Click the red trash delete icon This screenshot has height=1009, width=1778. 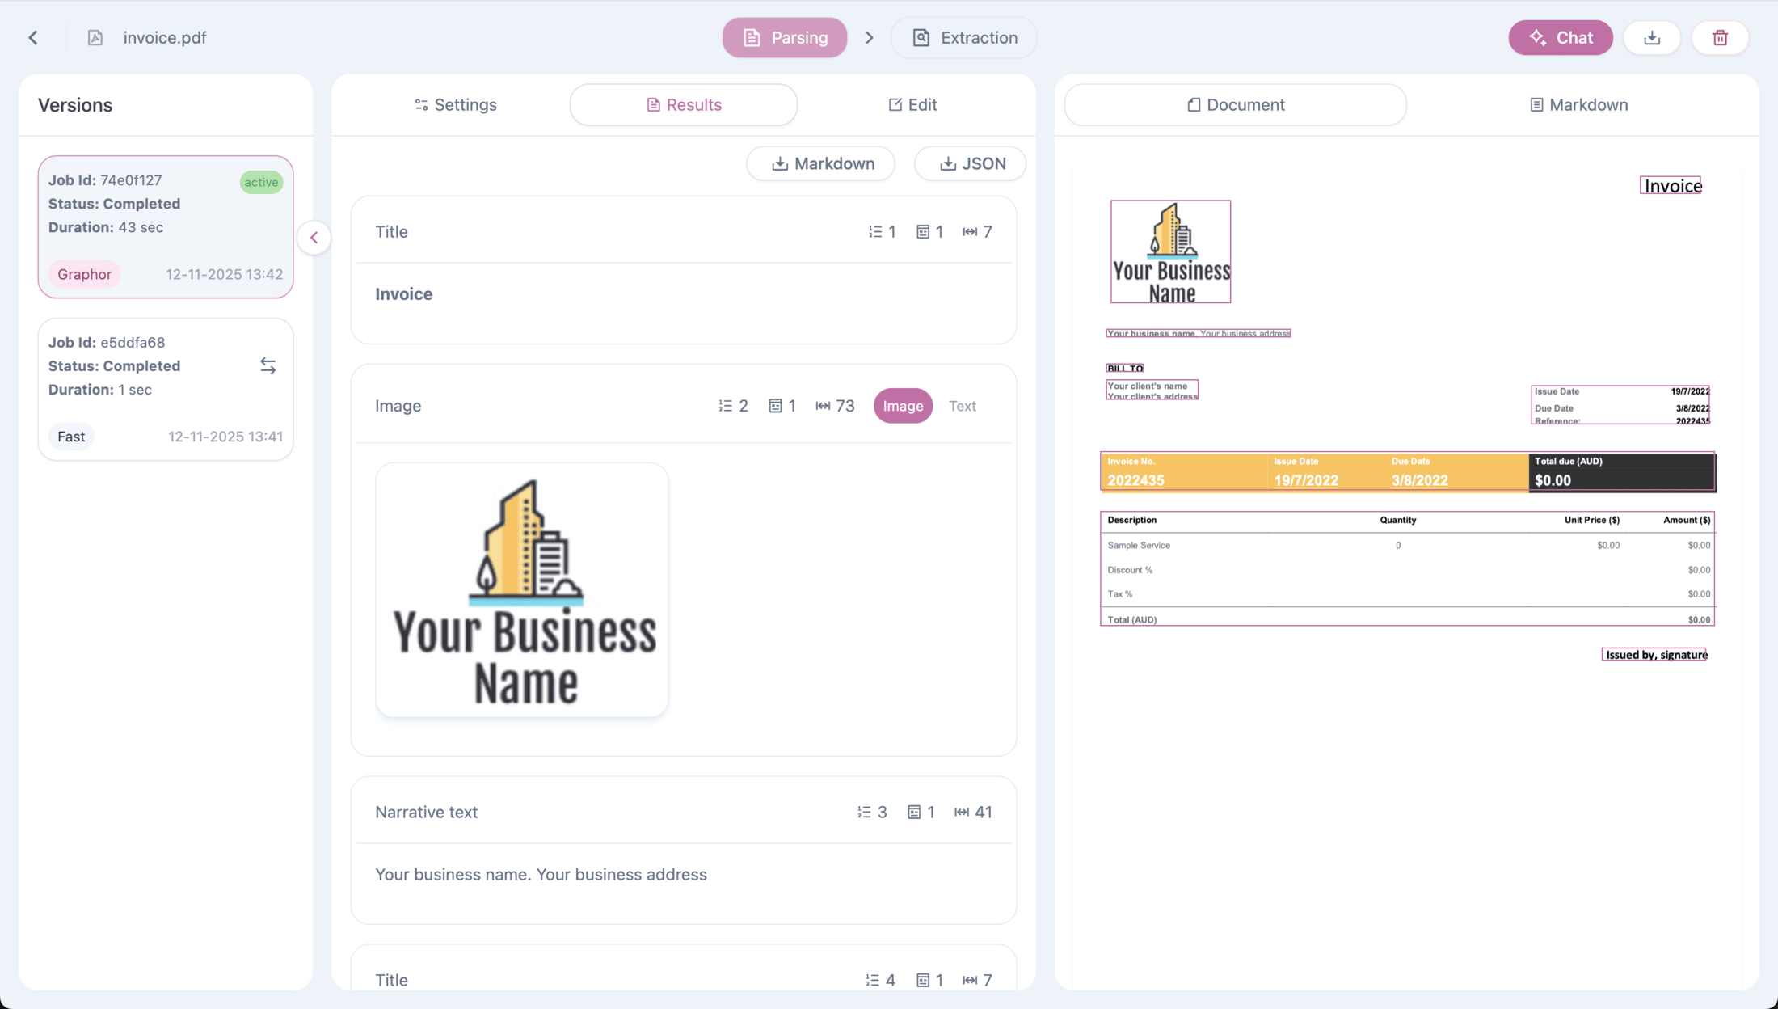tap(1720, 37)
